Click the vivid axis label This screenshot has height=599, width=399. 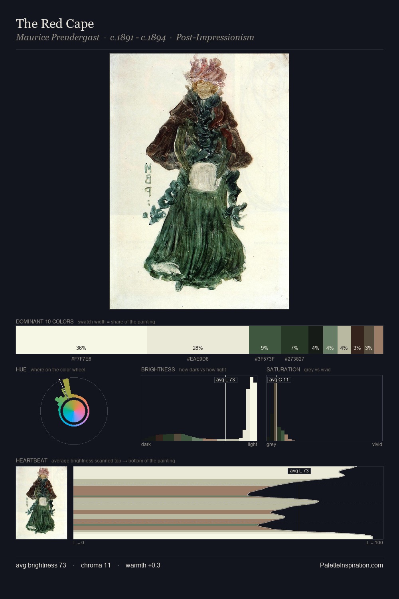tap(377, 444)
